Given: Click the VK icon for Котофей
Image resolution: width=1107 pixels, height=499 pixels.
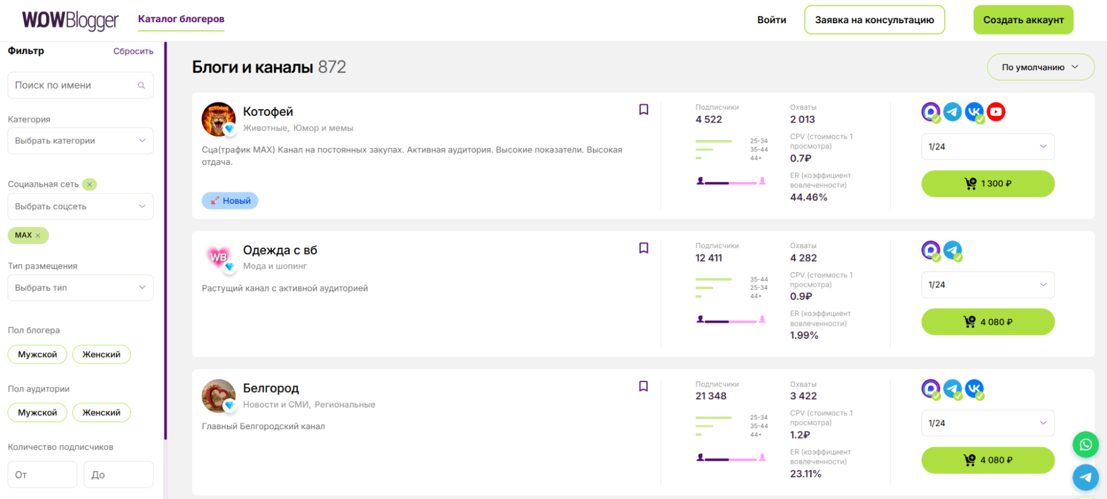Looking at the screenshot, I should 974,112.
